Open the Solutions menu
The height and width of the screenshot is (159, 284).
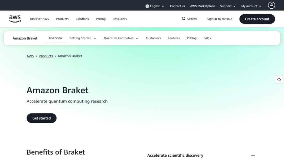(x=82, y=19)
